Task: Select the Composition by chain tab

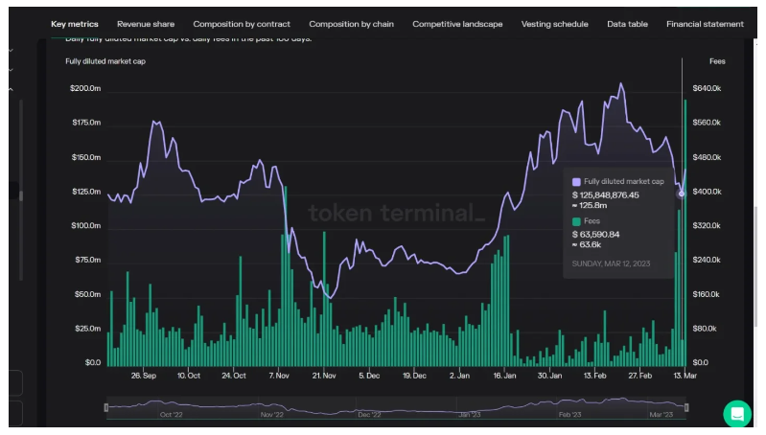Action: pyautogui.click(x=351, y=24)
